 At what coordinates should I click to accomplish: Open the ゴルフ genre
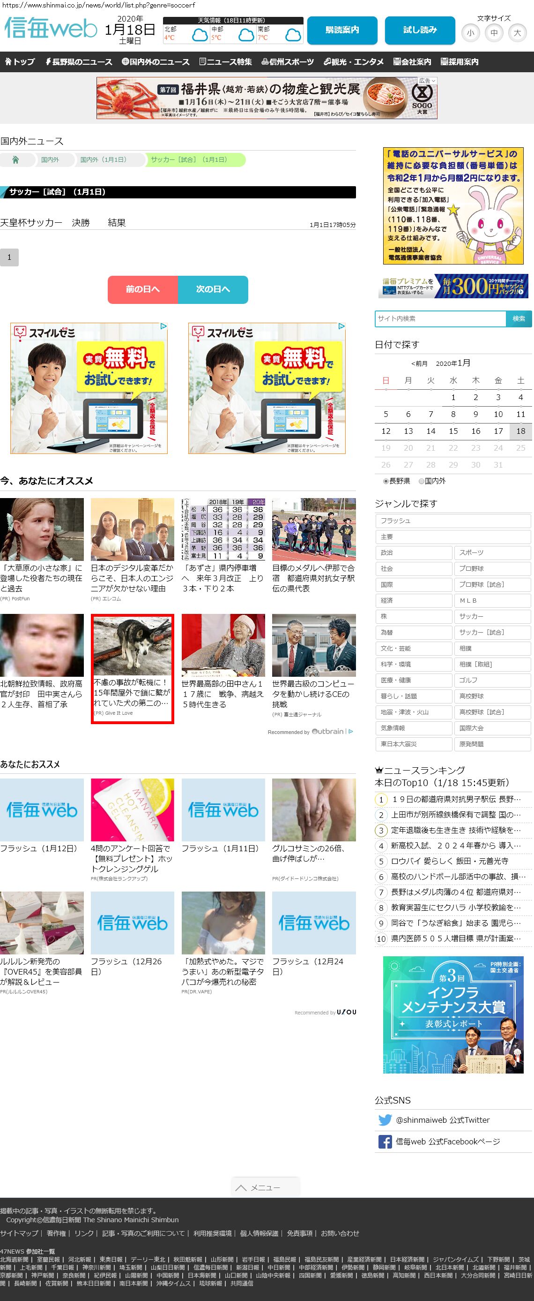492,681
